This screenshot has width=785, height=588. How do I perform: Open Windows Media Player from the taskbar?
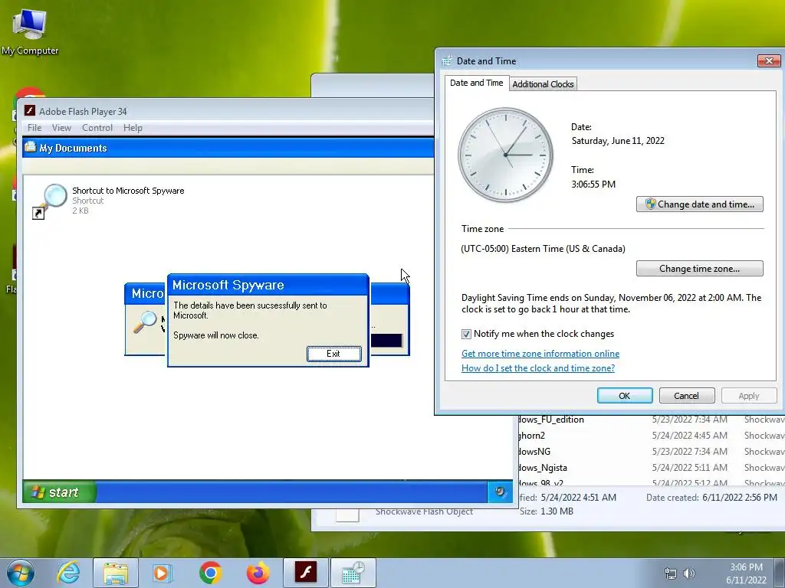click(162, 573)
